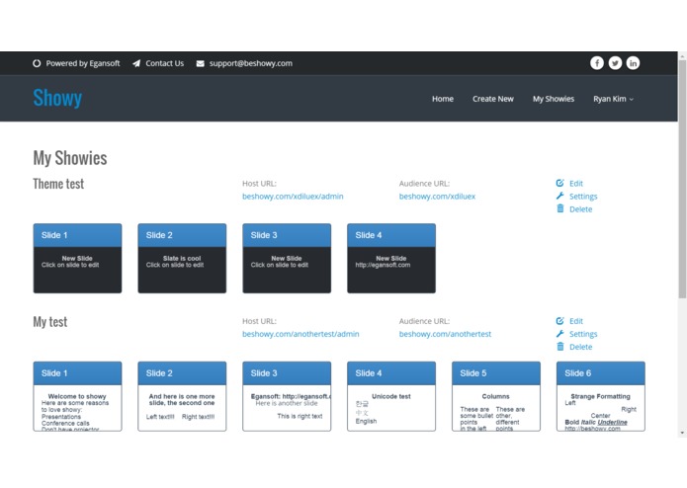687x488 pixels.
Task: Click the My Showies page heading
Action: (70, 158)
